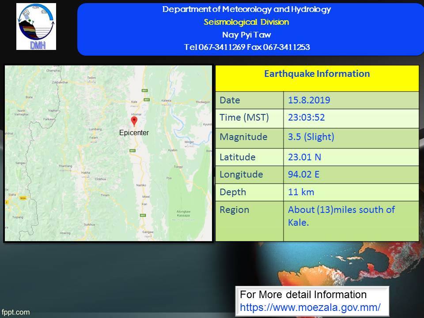Click the Gangaw town label on map
This screenshot has height=318, width=424.
click(x=148, y=232)
